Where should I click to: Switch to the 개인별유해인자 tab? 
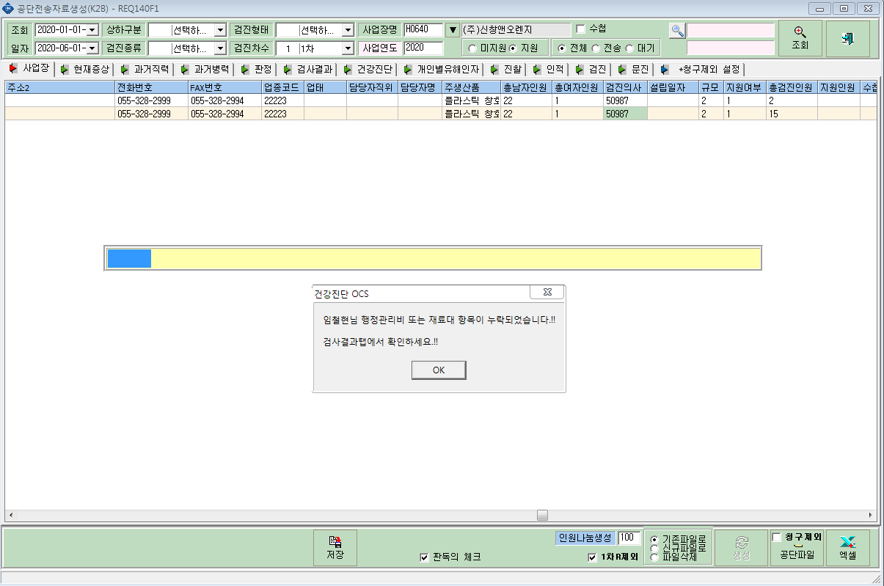(442, 70)
